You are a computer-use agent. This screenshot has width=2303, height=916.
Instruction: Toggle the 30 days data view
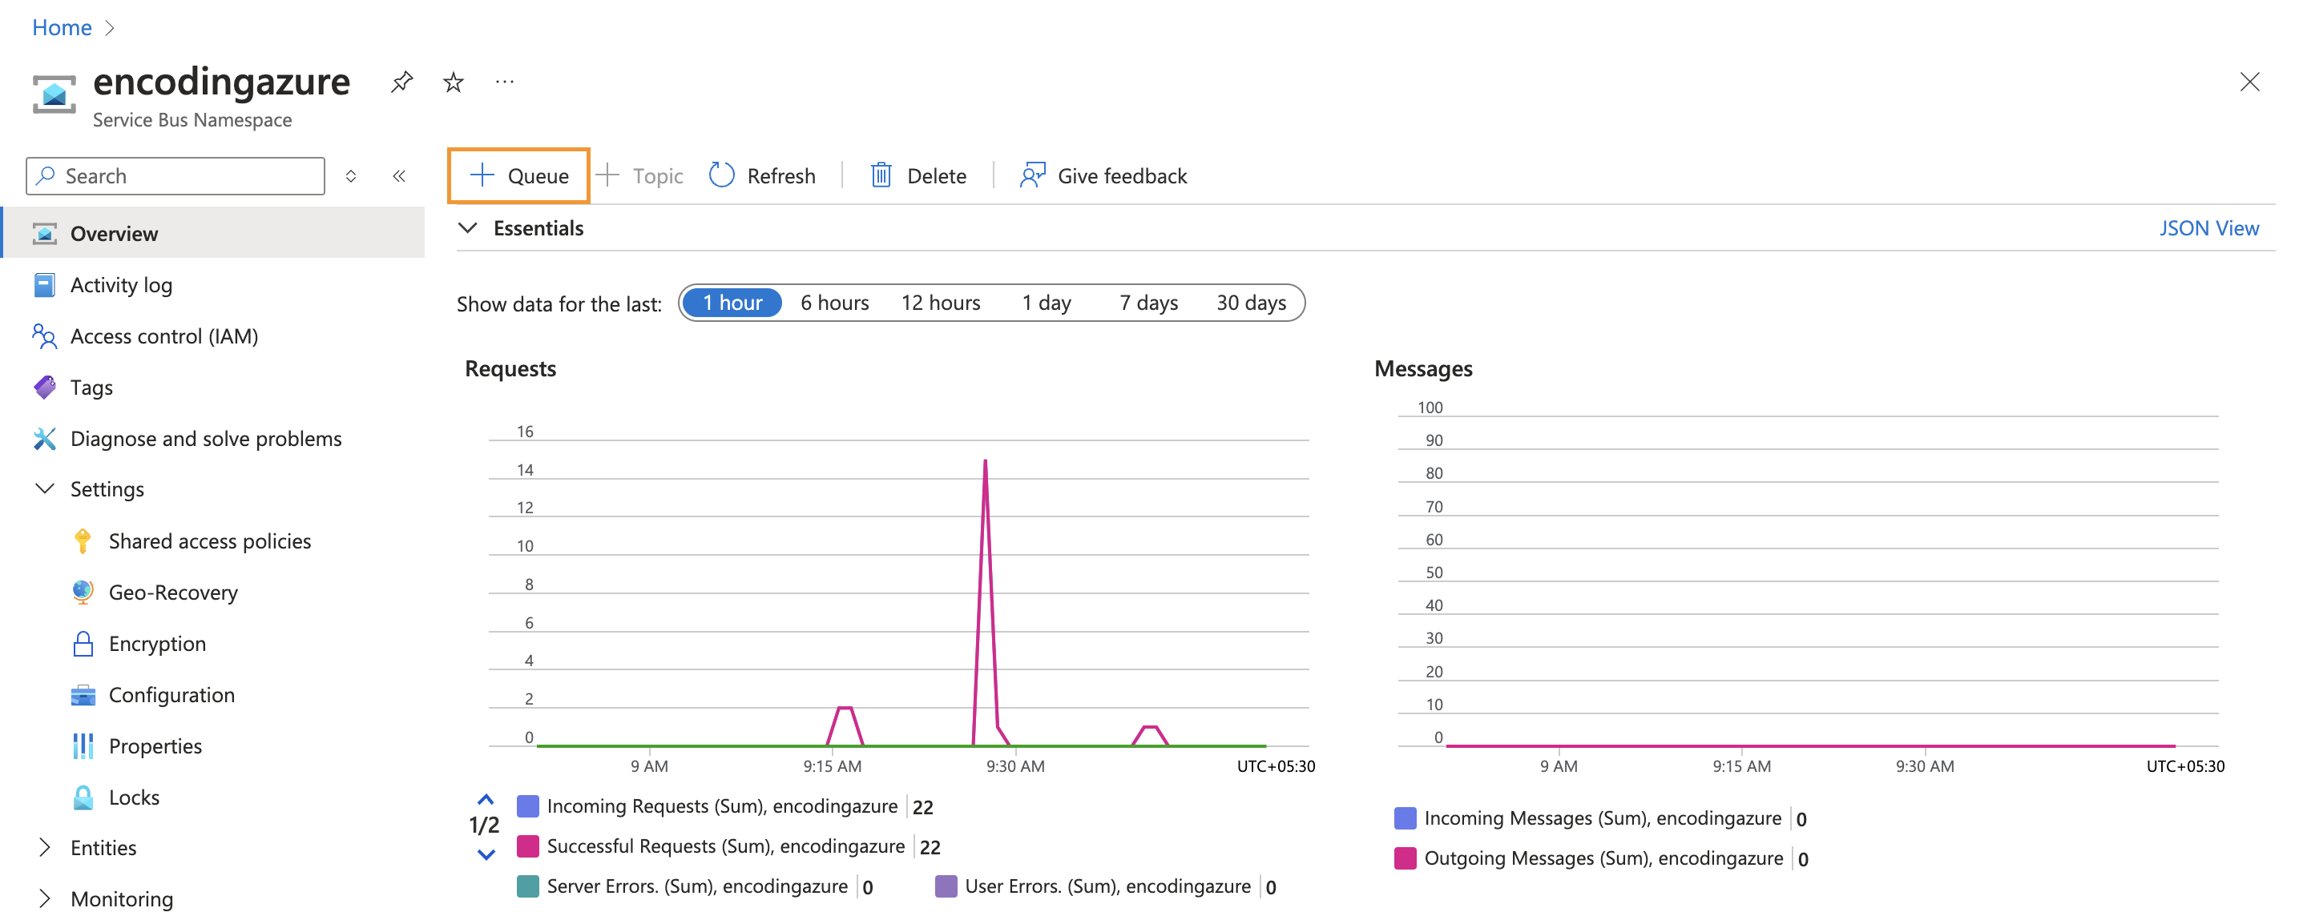(x=1248, y=303)
